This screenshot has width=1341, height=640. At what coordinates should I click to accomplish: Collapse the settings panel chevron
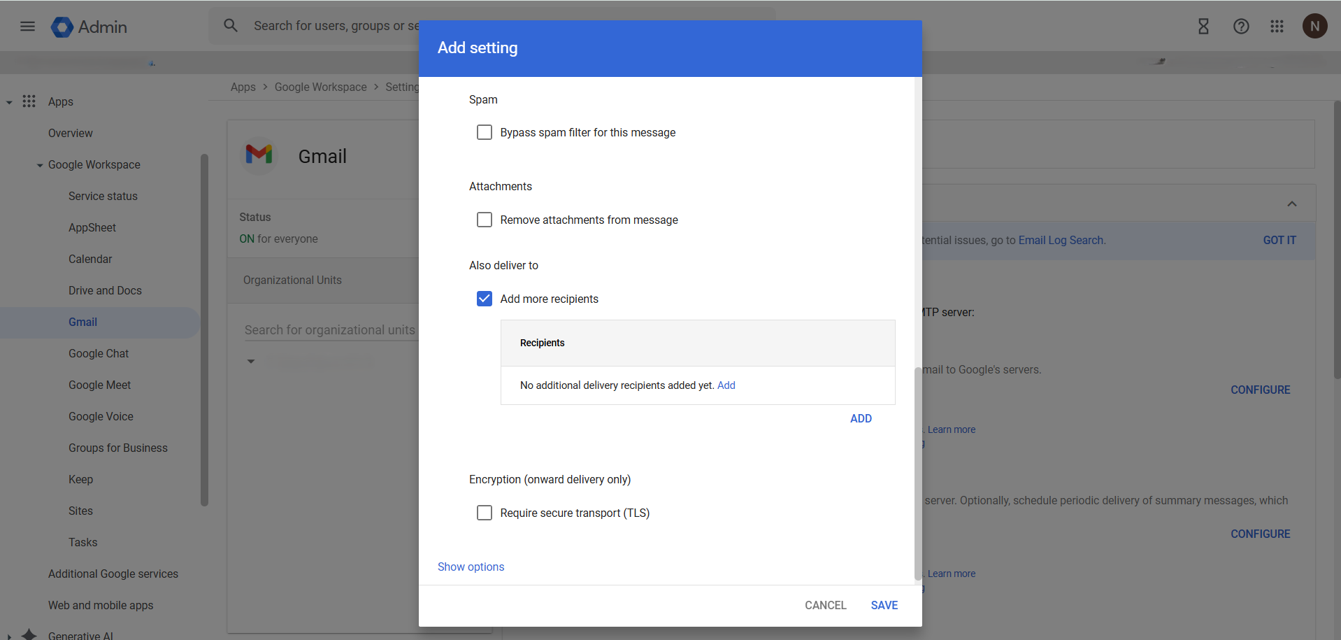pyautogui.click(x=1291, y=204)
